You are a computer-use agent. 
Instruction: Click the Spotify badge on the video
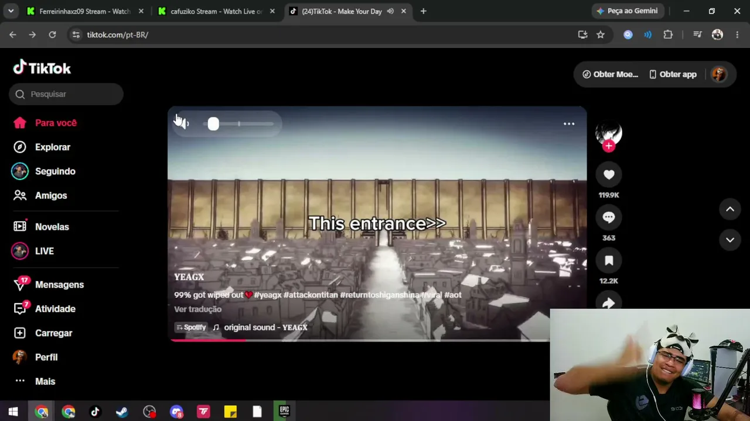coord(191,327)
